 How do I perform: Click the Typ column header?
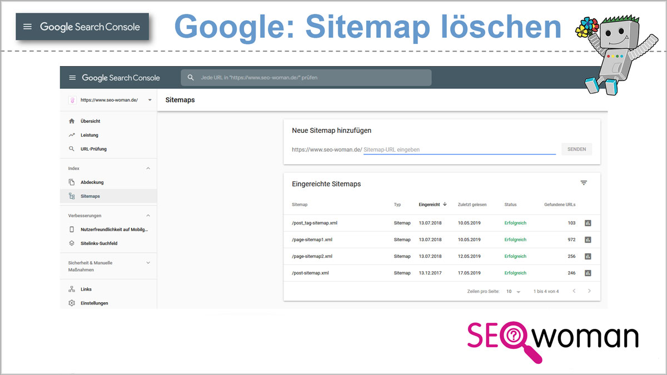pos(397,204)
